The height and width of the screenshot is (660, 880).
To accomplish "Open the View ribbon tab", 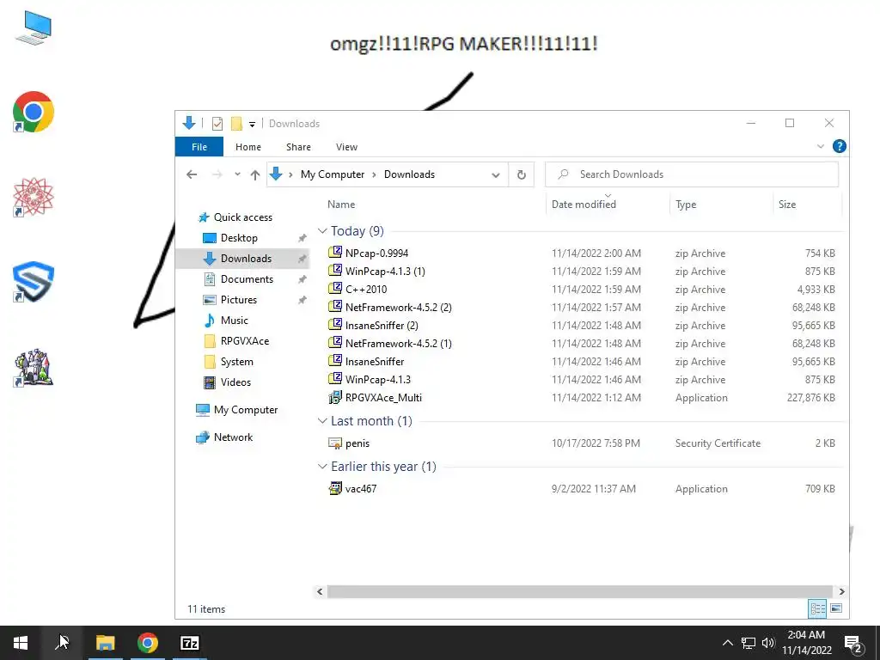I will coord(346,147).
